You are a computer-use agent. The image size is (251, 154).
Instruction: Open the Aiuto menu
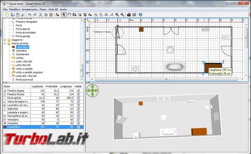63,9
